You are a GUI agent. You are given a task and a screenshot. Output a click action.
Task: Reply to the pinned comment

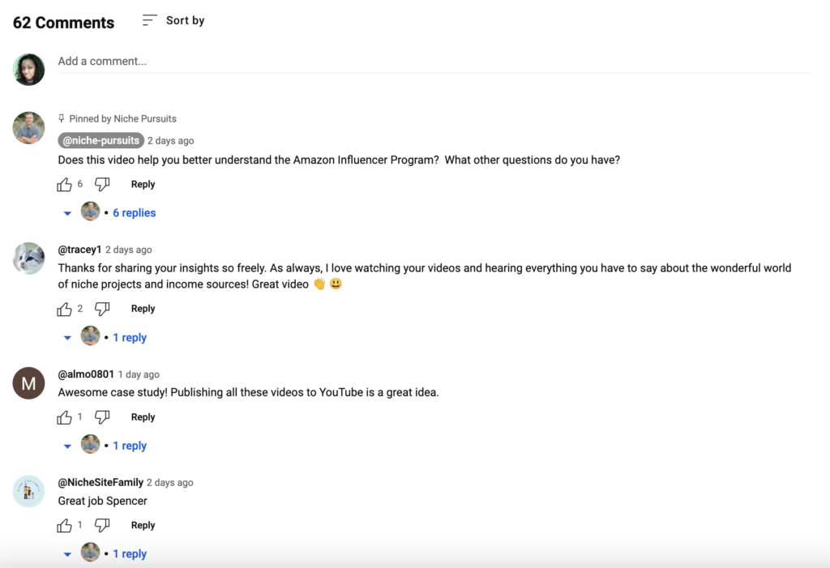143,184
